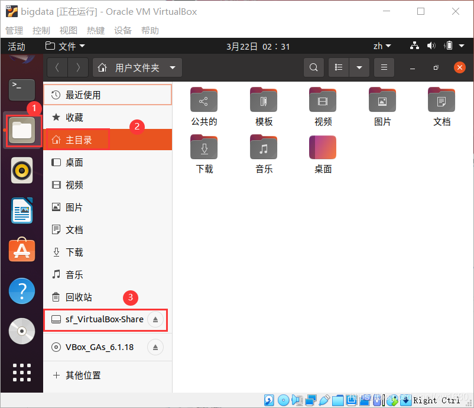
Task: Open the 视频 folder in main pane
Action: pos(323,107)
